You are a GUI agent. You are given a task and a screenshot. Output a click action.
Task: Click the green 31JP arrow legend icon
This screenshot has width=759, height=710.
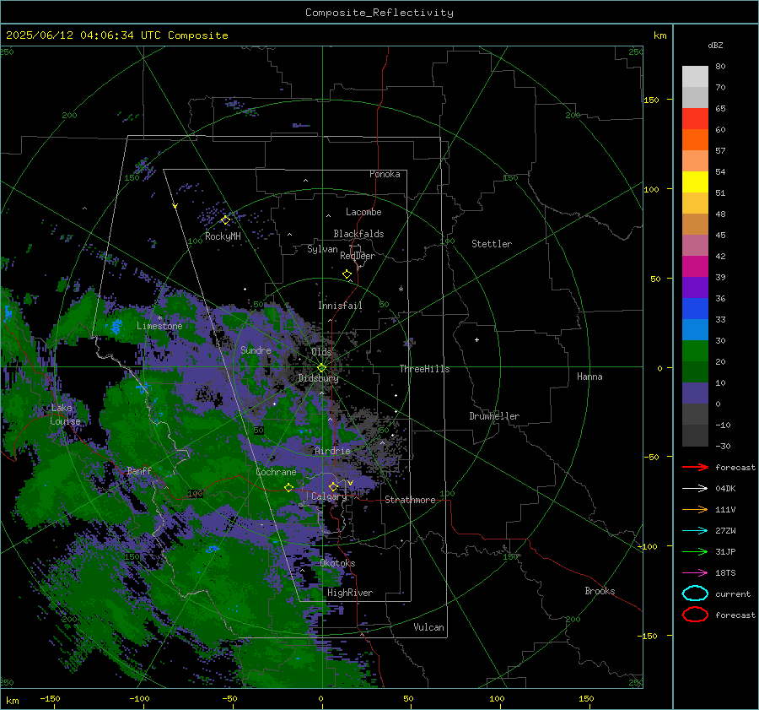695,551
